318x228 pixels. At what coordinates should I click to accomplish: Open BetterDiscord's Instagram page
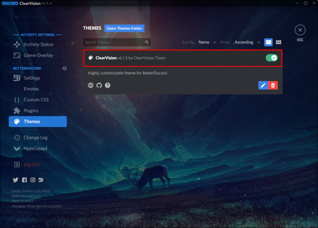tap(33, 180)
